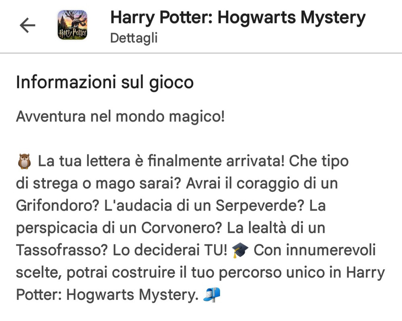Tap the phrase Lo deciderai TU!
402x321 pixels.
[x=170, y=250]
